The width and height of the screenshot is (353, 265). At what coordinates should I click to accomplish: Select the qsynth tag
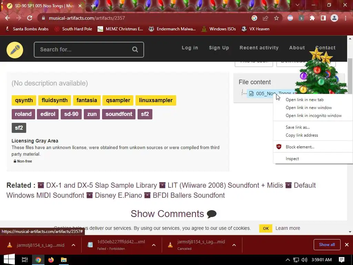coord(24,100)
